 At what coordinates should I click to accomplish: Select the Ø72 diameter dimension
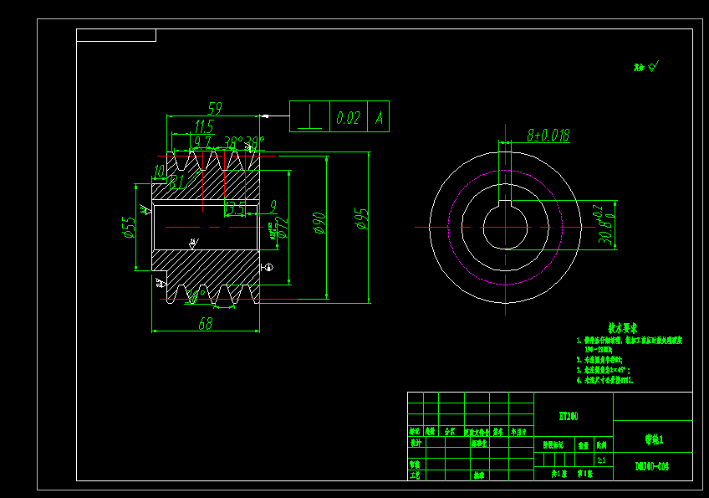281,228
